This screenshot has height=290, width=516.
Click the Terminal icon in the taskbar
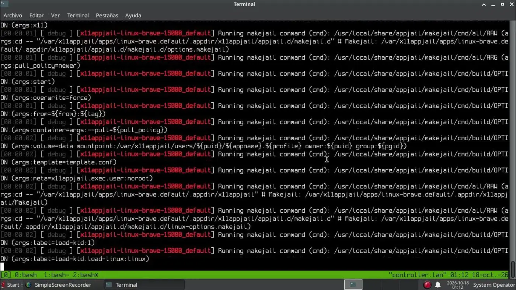[x=109, y=285]
